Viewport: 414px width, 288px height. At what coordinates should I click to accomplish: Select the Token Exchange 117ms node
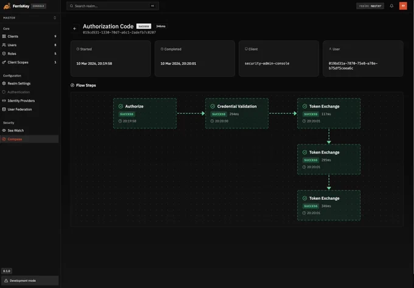pos(329,113)
